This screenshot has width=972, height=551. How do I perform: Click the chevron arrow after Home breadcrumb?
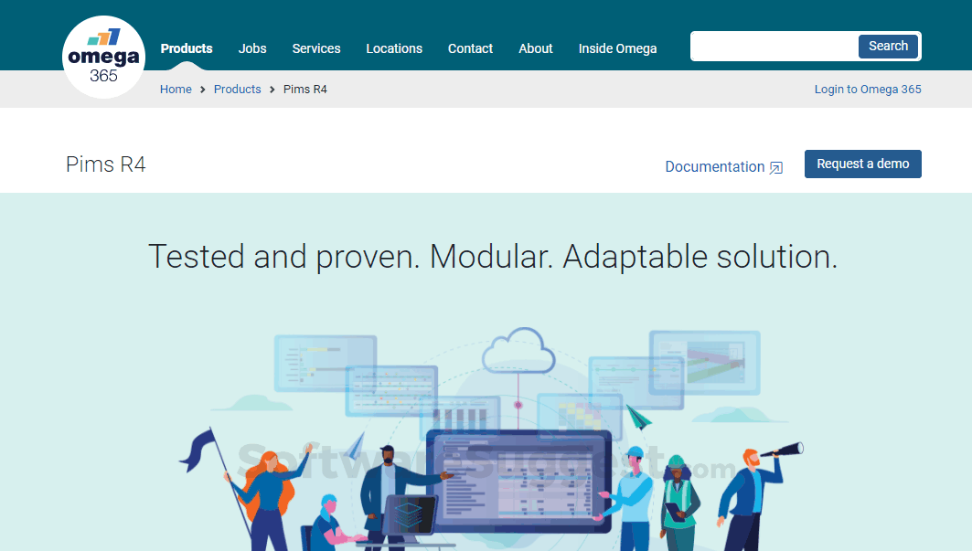[200, 89]
